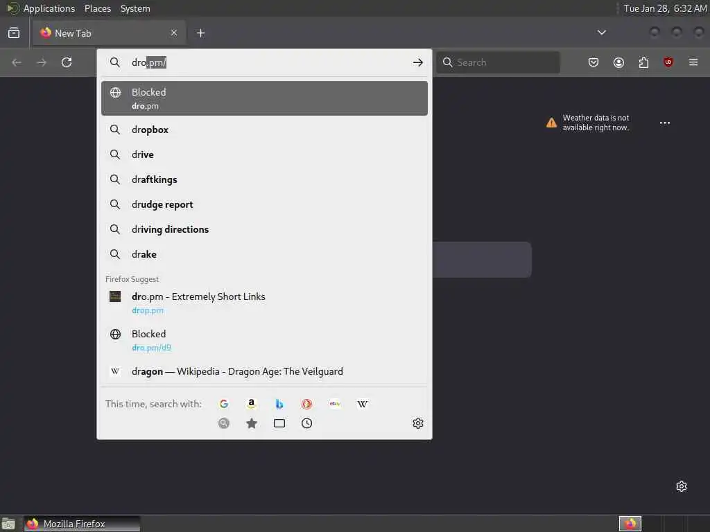This screenshot has height=532, width=710.
Task: Open search settings gear in dropdown
Action: click(418, 423)
